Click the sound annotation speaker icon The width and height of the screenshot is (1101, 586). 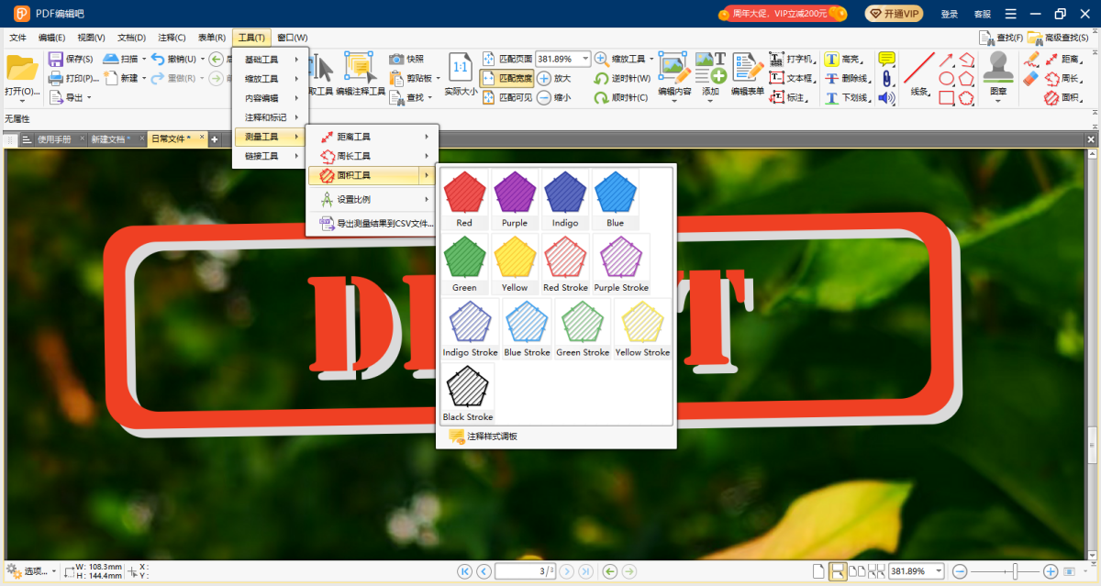coord(886,98)
